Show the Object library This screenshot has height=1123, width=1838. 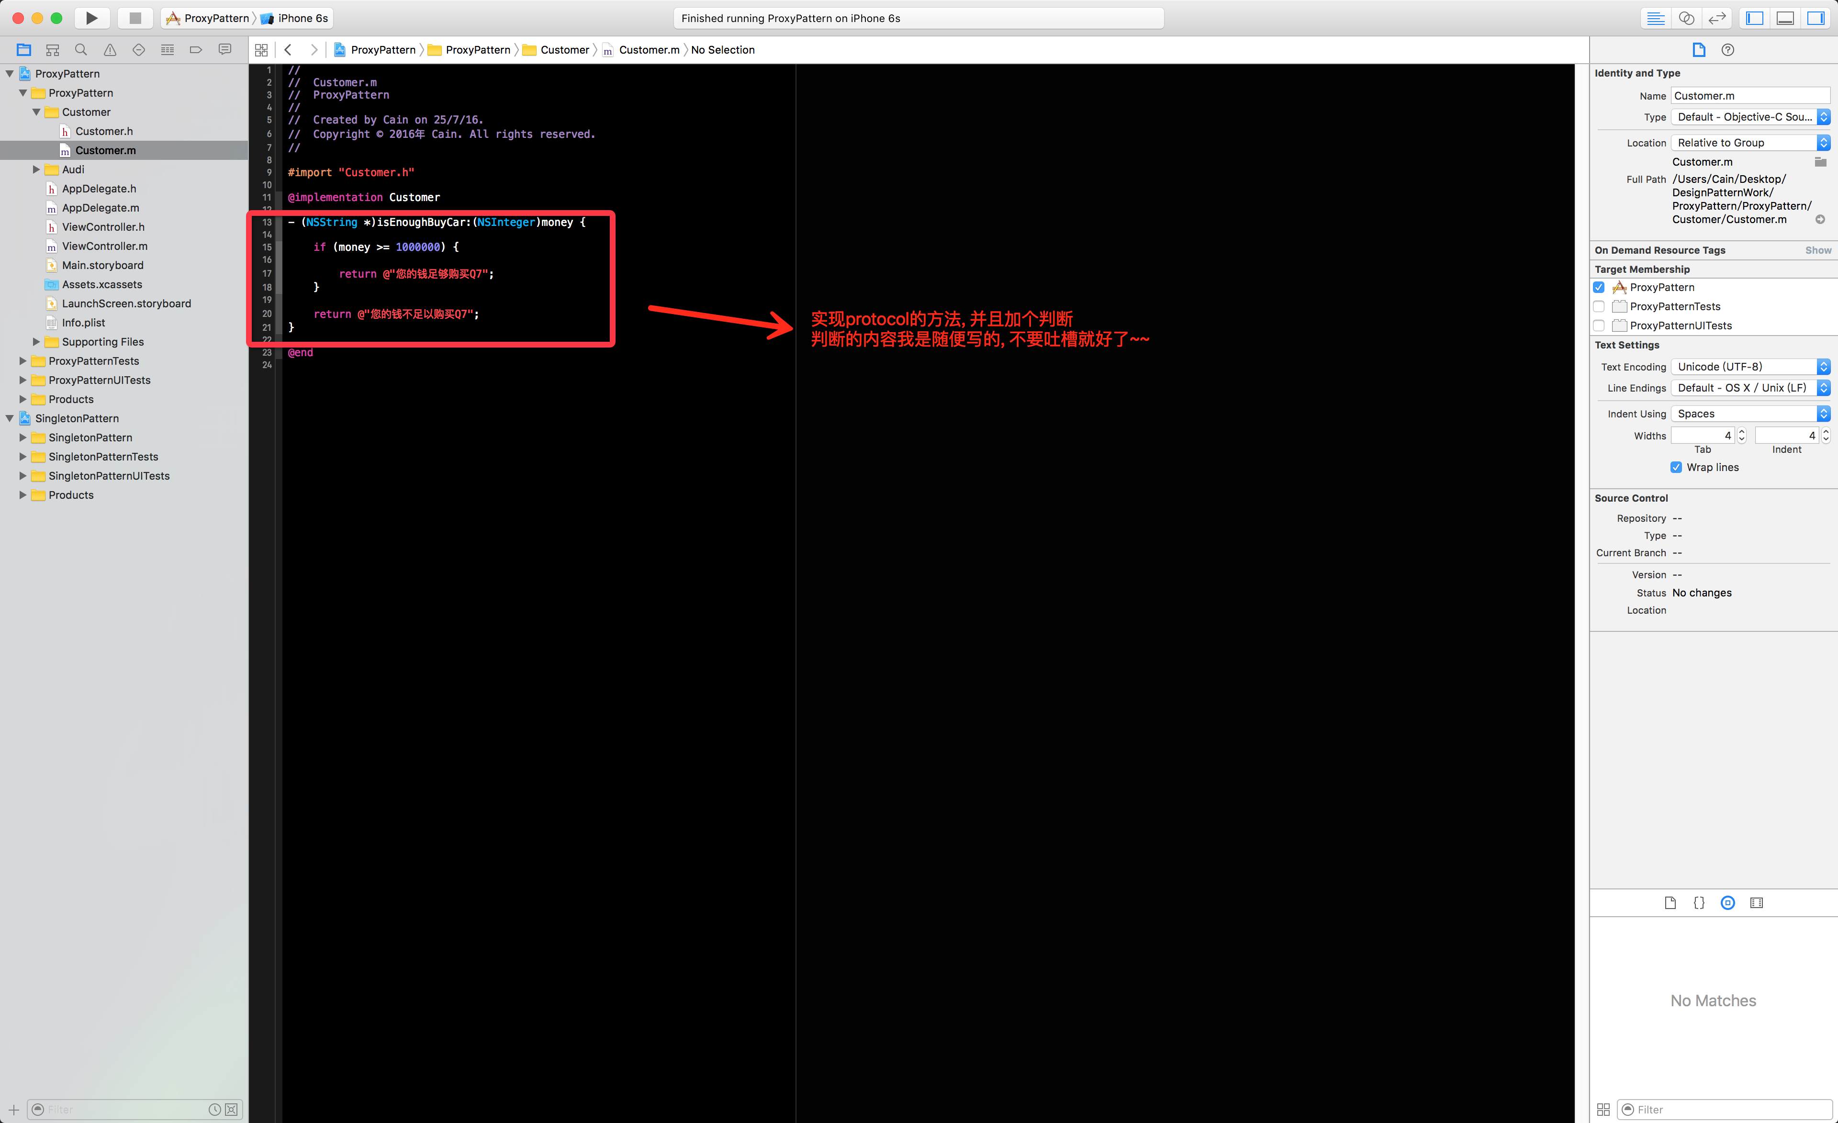coord(1727,903)
